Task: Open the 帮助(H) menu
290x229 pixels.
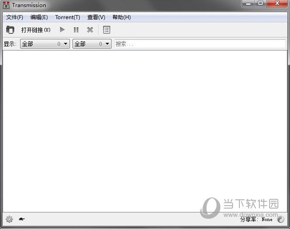Action: (122, 18)
